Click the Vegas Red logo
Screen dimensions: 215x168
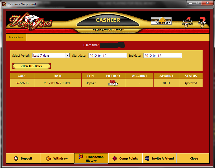click(x=30, y=21)
